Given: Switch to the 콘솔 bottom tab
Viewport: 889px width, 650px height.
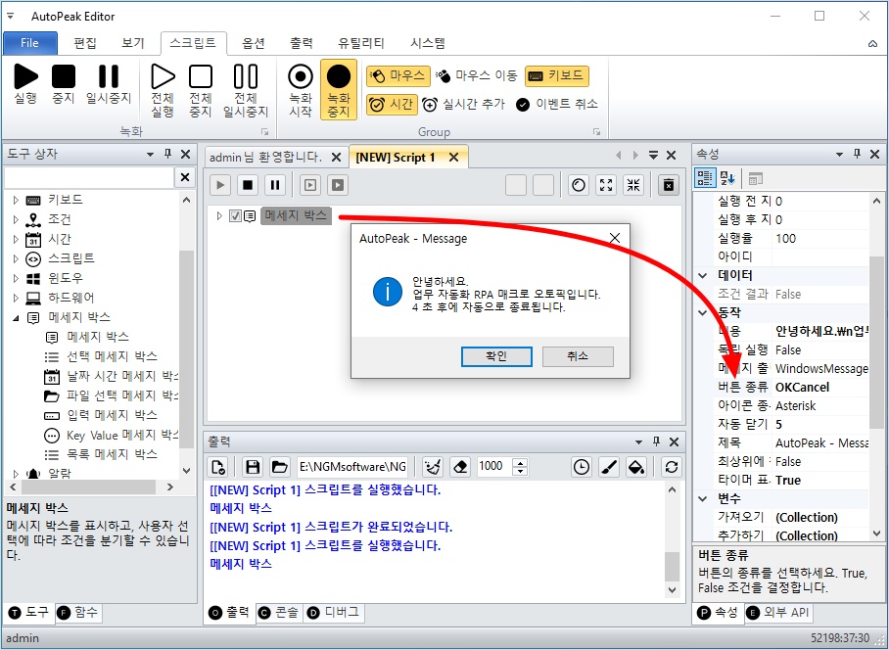Looking at the screenshot, I should point(278,613).
